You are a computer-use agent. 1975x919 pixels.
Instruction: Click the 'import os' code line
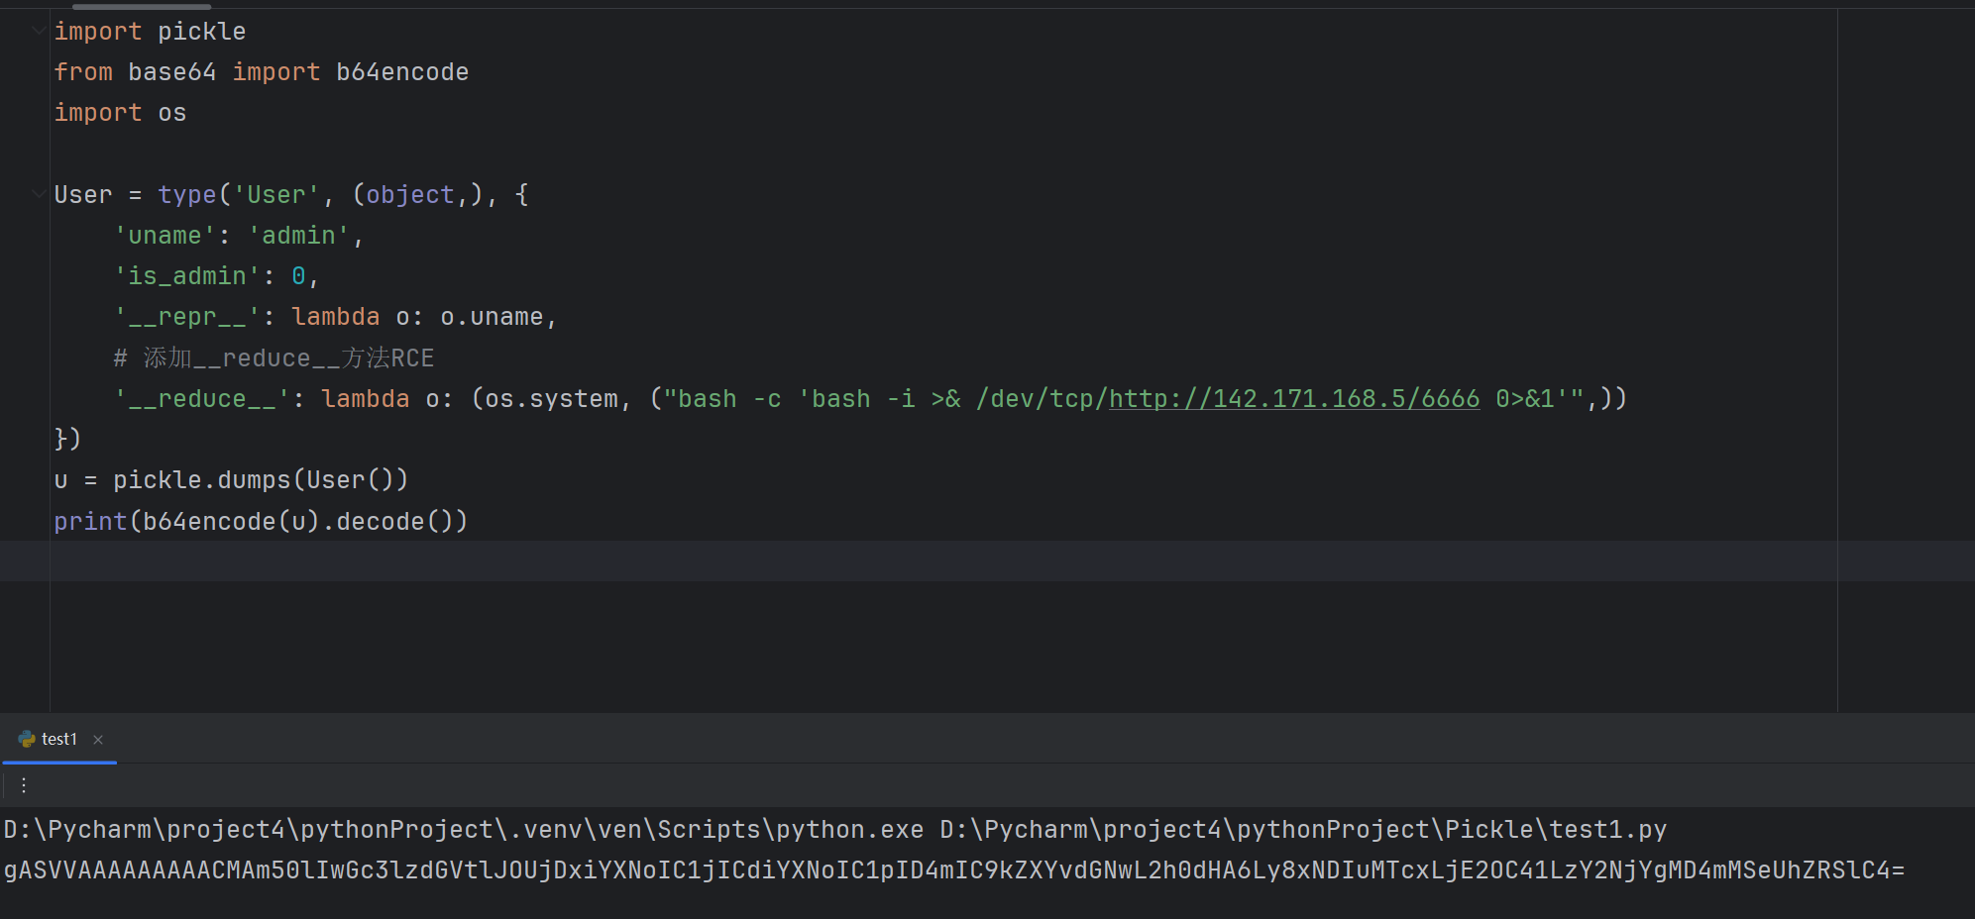[x=120, y=113]
